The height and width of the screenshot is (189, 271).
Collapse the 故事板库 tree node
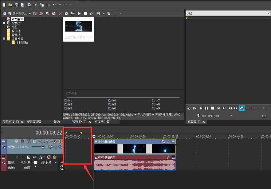click(x=4, y=39)
